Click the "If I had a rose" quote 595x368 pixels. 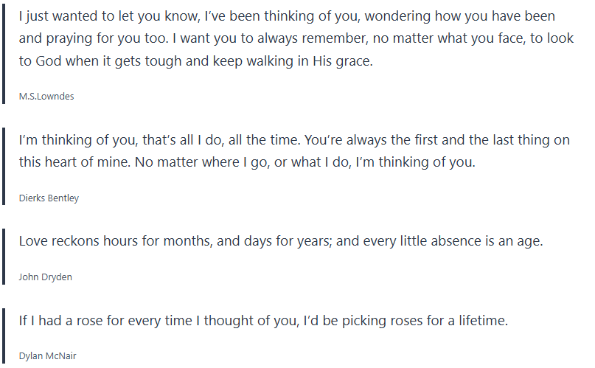[x=263, y=320]
